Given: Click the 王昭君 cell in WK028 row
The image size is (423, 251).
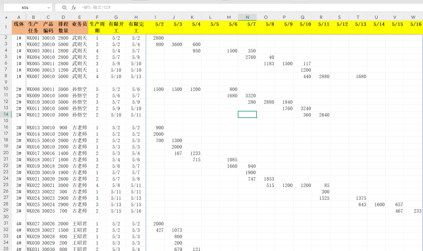Looking at the screenshot, I should click(x=79, y=230).
